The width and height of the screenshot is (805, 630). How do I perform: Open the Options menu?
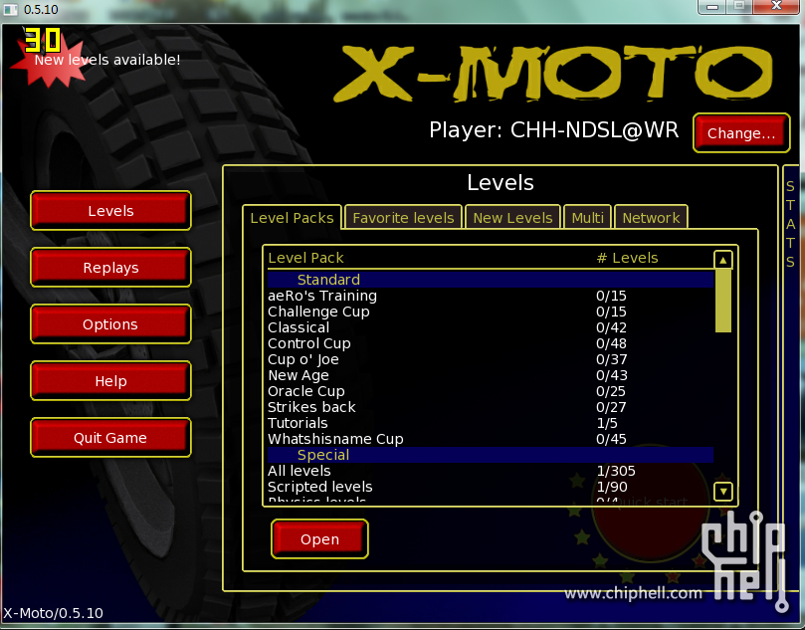(110, 324)
